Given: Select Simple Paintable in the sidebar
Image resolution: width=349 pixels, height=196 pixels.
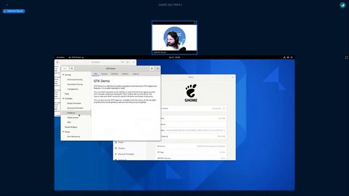Looking at the screenshot, I should point(74,103).
